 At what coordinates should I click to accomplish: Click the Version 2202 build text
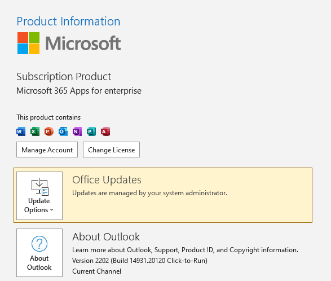(140, 261)
